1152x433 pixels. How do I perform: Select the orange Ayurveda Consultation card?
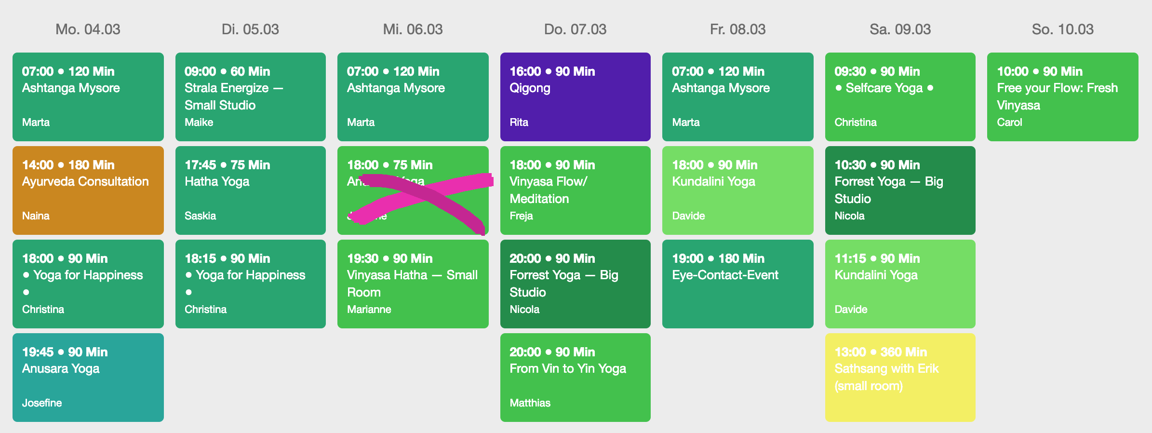tap(88, 190)
